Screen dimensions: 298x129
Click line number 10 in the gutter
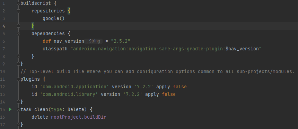tap(3, 71)
